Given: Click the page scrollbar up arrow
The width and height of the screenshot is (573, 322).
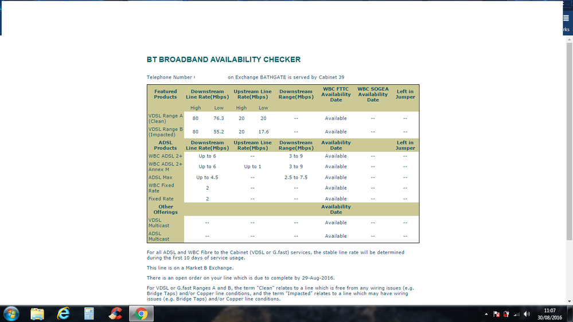Looking at the screenshot, I should click(570, 39).
